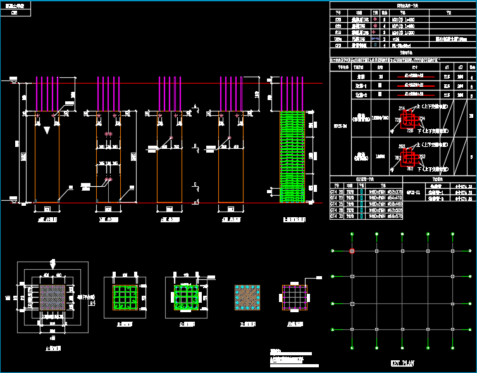Select the pink star bolt symbol in second elevation

click(108, 134)
